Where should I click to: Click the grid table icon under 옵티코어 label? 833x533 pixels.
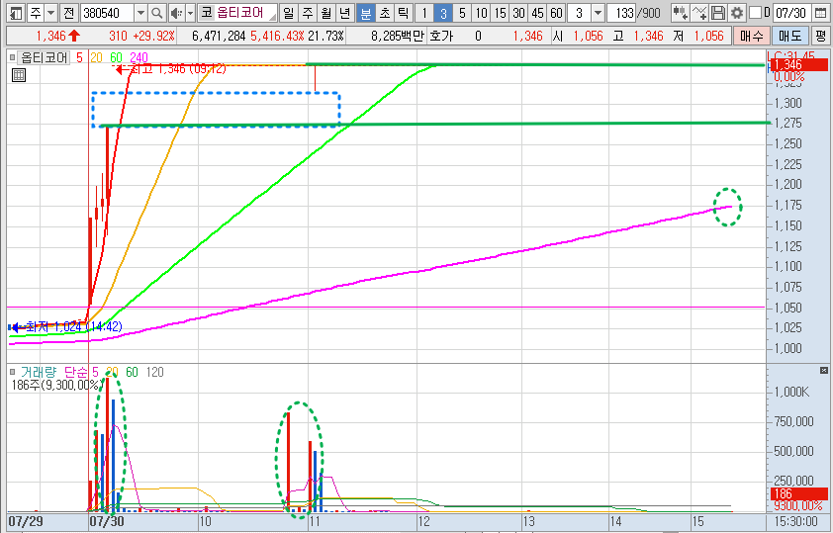pyautogui.click(x=19, y=75)
